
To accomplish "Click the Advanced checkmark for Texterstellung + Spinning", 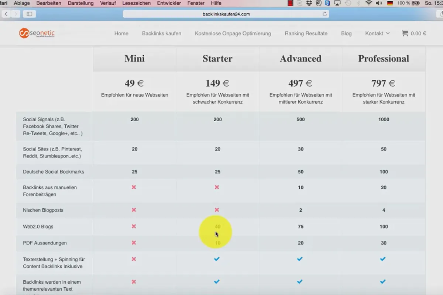I will pos(300,259).
